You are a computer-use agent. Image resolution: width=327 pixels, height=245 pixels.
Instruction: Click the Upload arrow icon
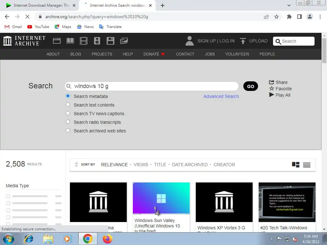click(243, 41)
